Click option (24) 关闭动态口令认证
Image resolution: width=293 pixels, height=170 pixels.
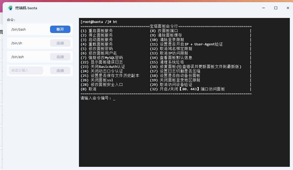(102, 71)
